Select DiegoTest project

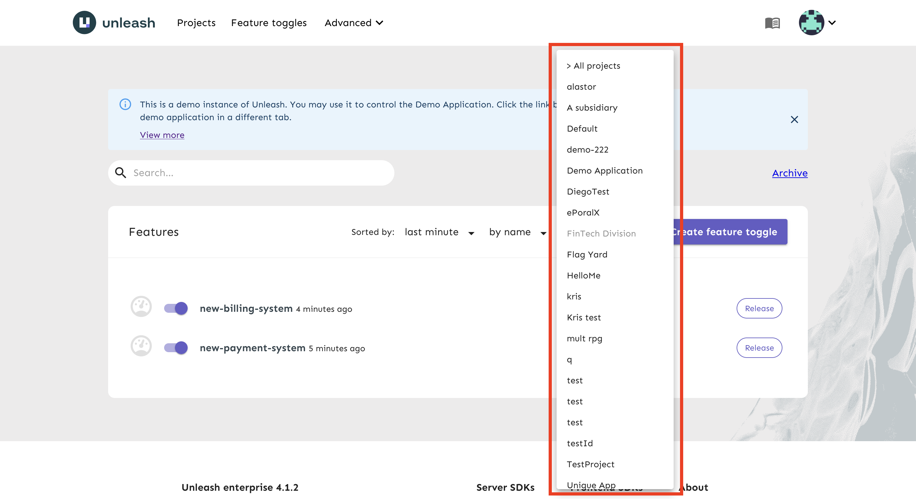point(615,192)
